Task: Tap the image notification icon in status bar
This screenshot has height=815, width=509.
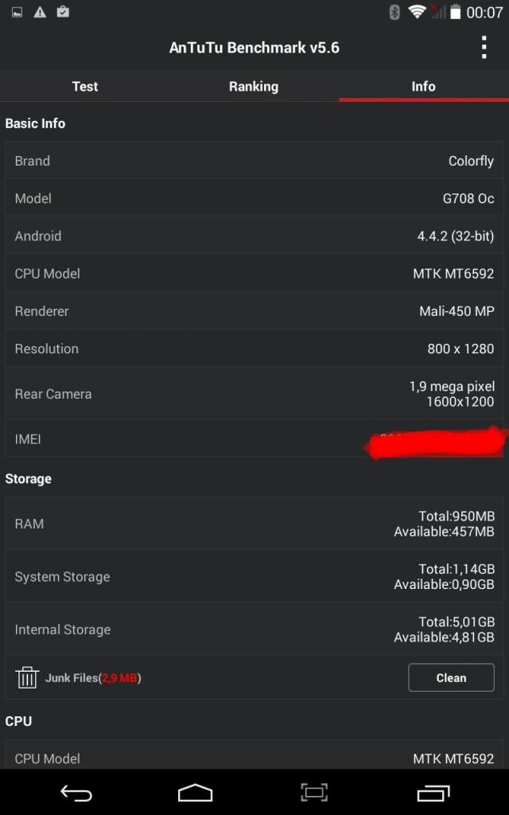Action: [17, 12]
